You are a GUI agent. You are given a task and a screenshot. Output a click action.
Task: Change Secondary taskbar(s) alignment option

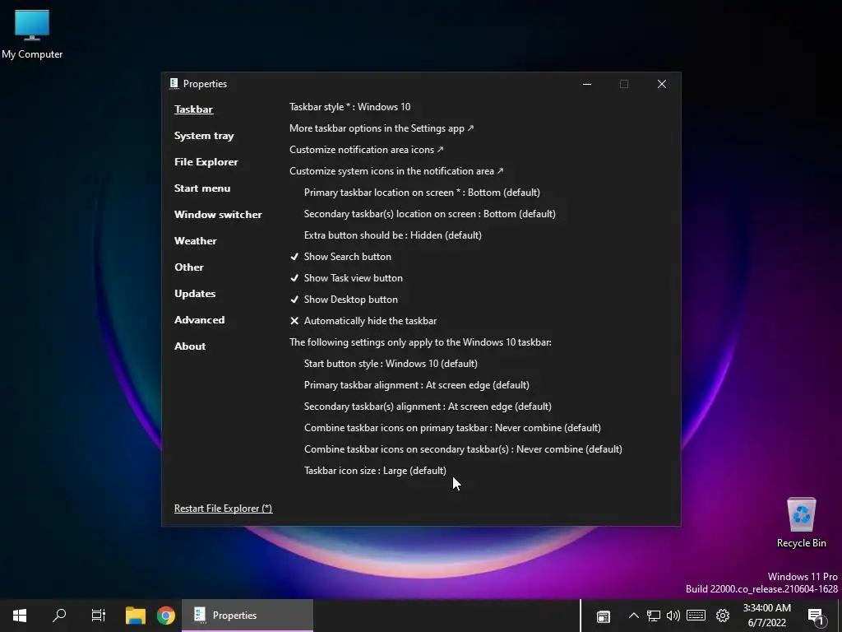tap(428, 407)
